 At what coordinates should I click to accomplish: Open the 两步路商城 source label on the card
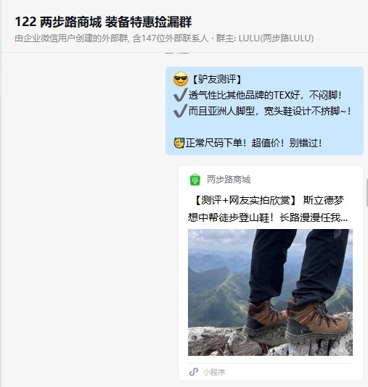[x=229, y=180]
